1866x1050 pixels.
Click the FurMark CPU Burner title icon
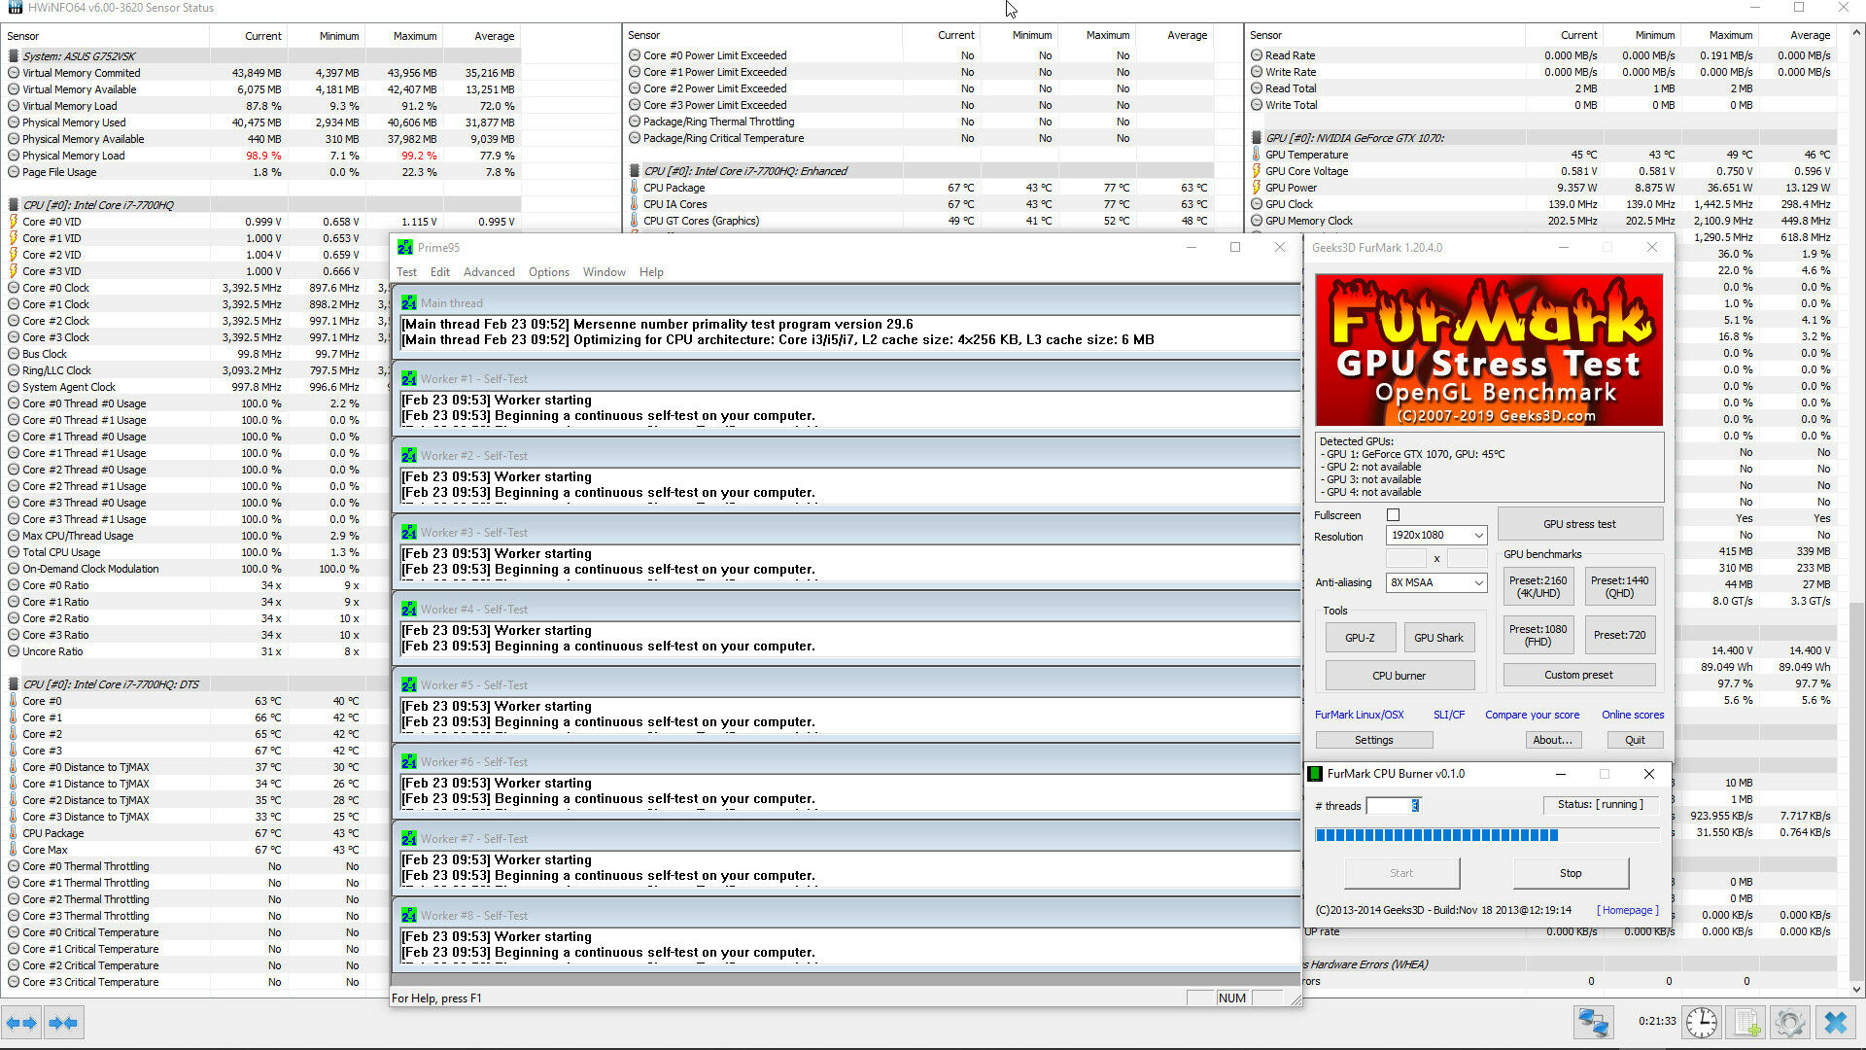[1315, 774]
